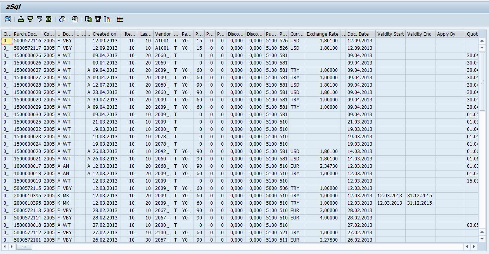Change the grid layout with table icon
Screen dimensions: 489x254
[x=121, y=19]
